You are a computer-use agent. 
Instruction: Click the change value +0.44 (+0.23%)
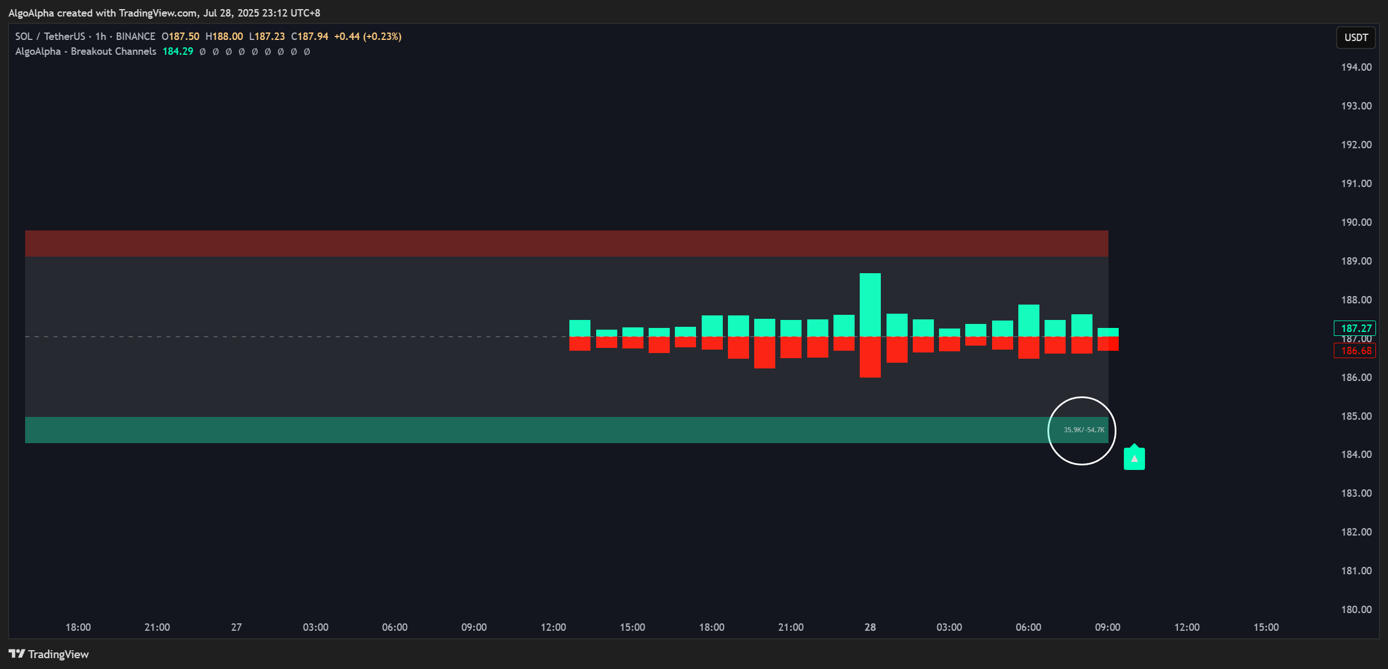click(x=368, y=37)
